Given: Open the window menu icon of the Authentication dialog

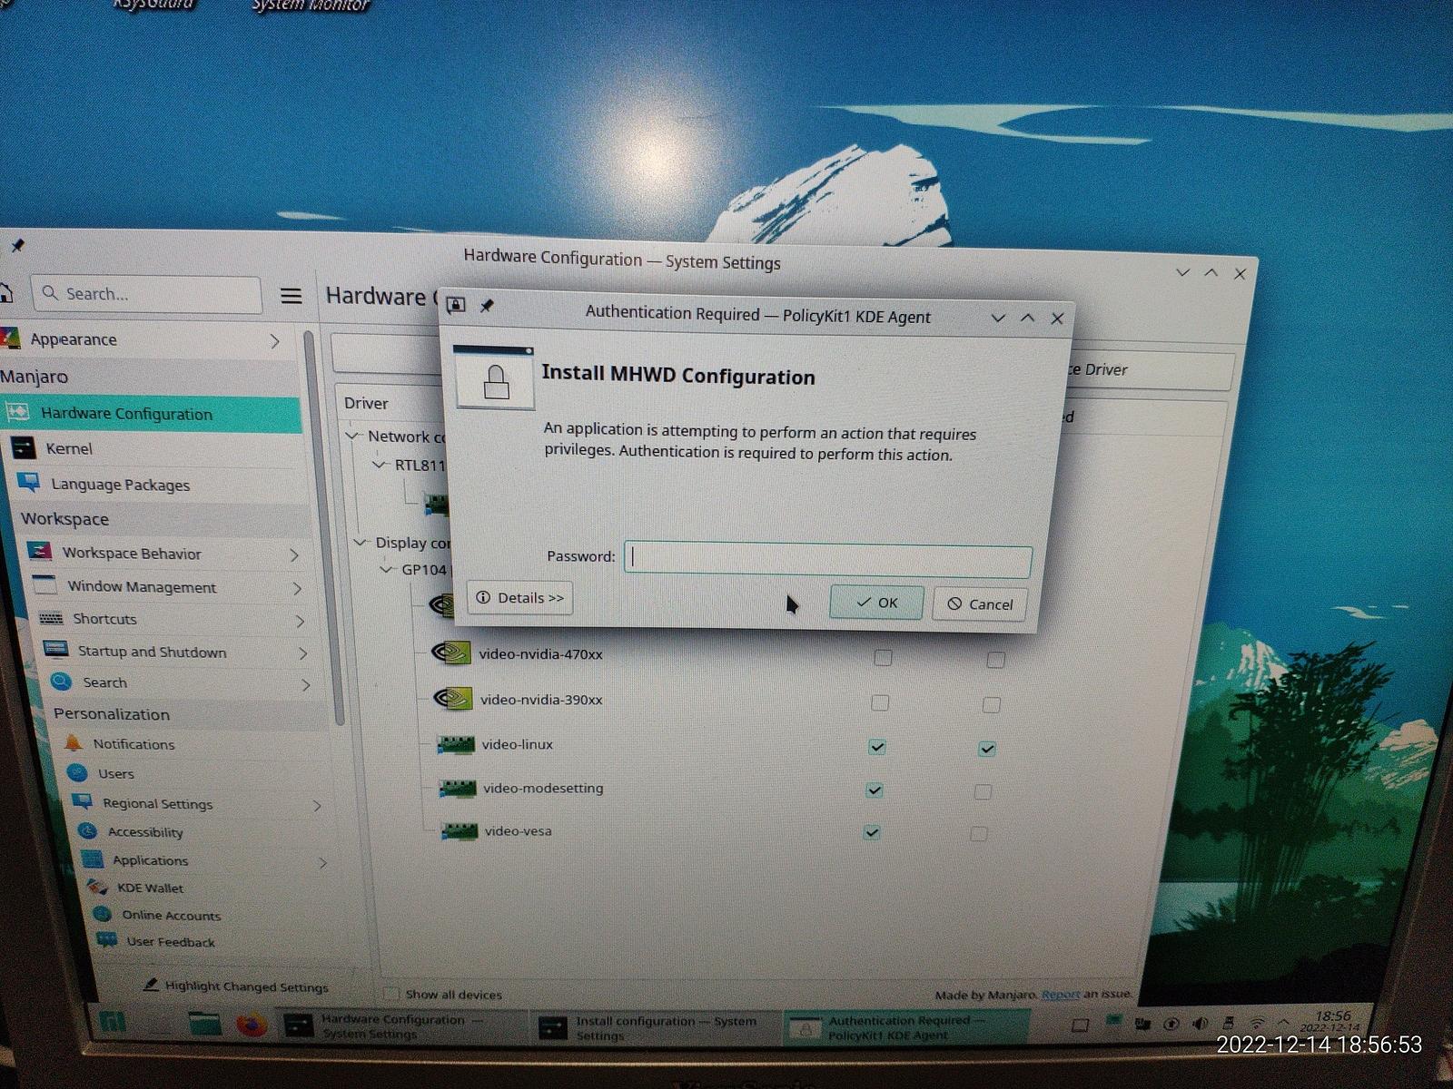Looking at the screenshot, I should (x=456, y=305).
